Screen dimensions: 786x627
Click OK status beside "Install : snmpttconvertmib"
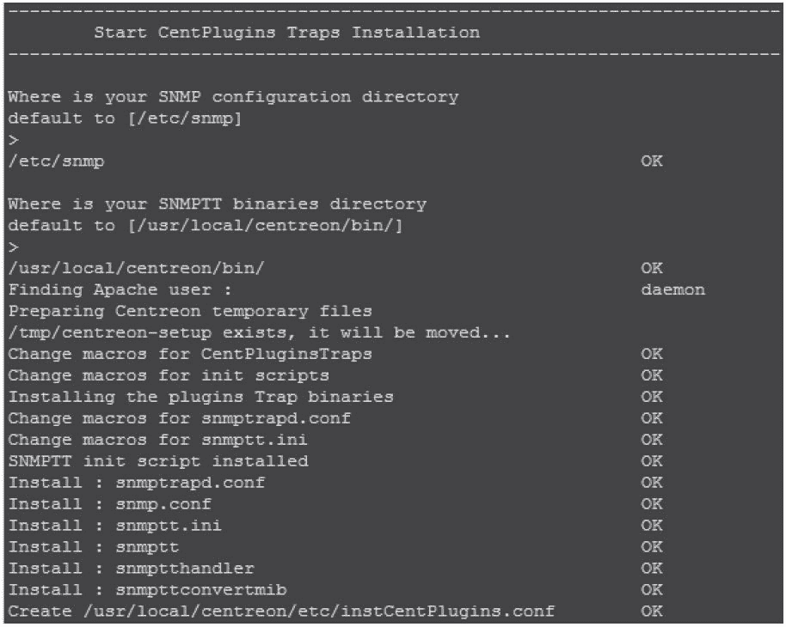click(652, 590)
